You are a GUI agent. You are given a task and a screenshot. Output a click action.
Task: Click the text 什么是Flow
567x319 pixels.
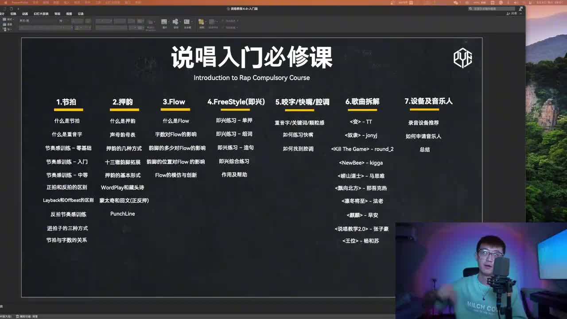point(176,121)
